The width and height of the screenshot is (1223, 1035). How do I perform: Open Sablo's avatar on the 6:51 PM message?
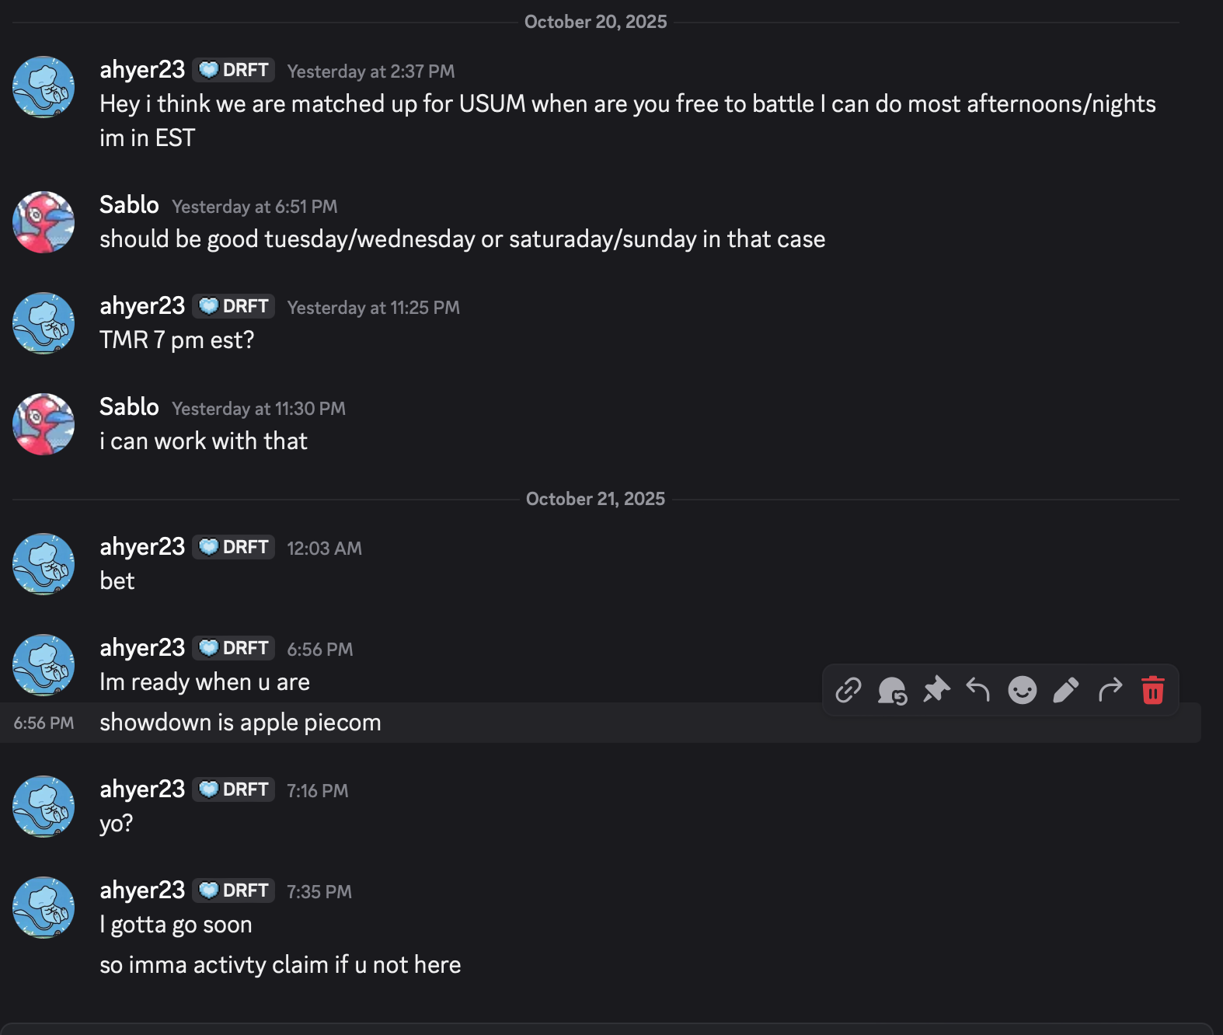44,222
